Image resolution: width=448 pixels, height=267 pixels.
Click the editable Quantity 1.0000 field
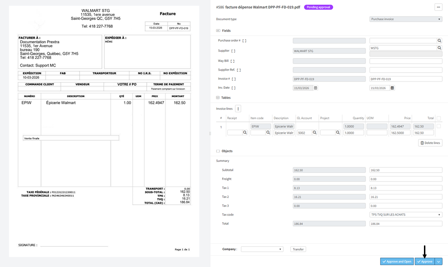pyautogui.click(x=353, y=133)
